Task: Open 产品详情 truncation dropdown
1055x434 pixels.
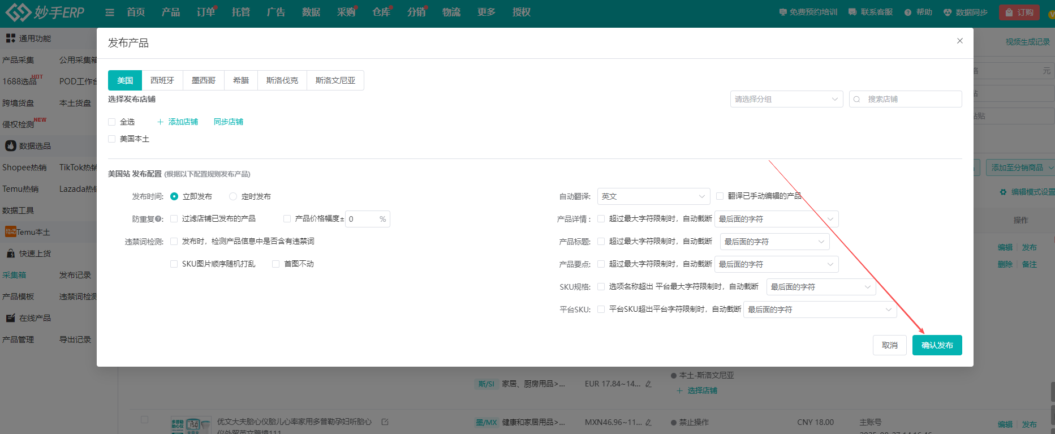Action: point(776,219)
